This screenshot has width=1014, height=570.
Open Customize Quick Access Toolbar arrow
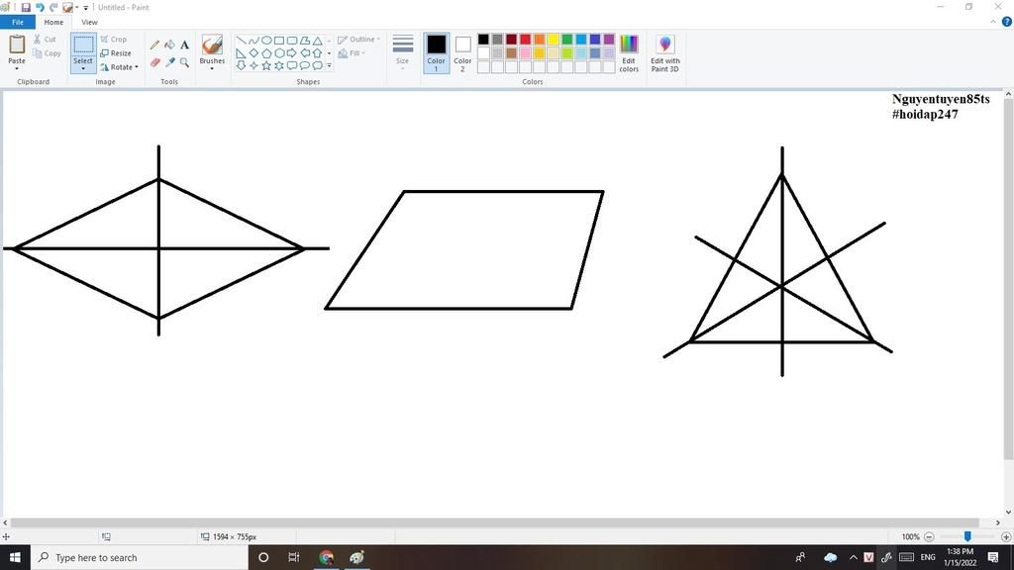click(x=86, y=8)
